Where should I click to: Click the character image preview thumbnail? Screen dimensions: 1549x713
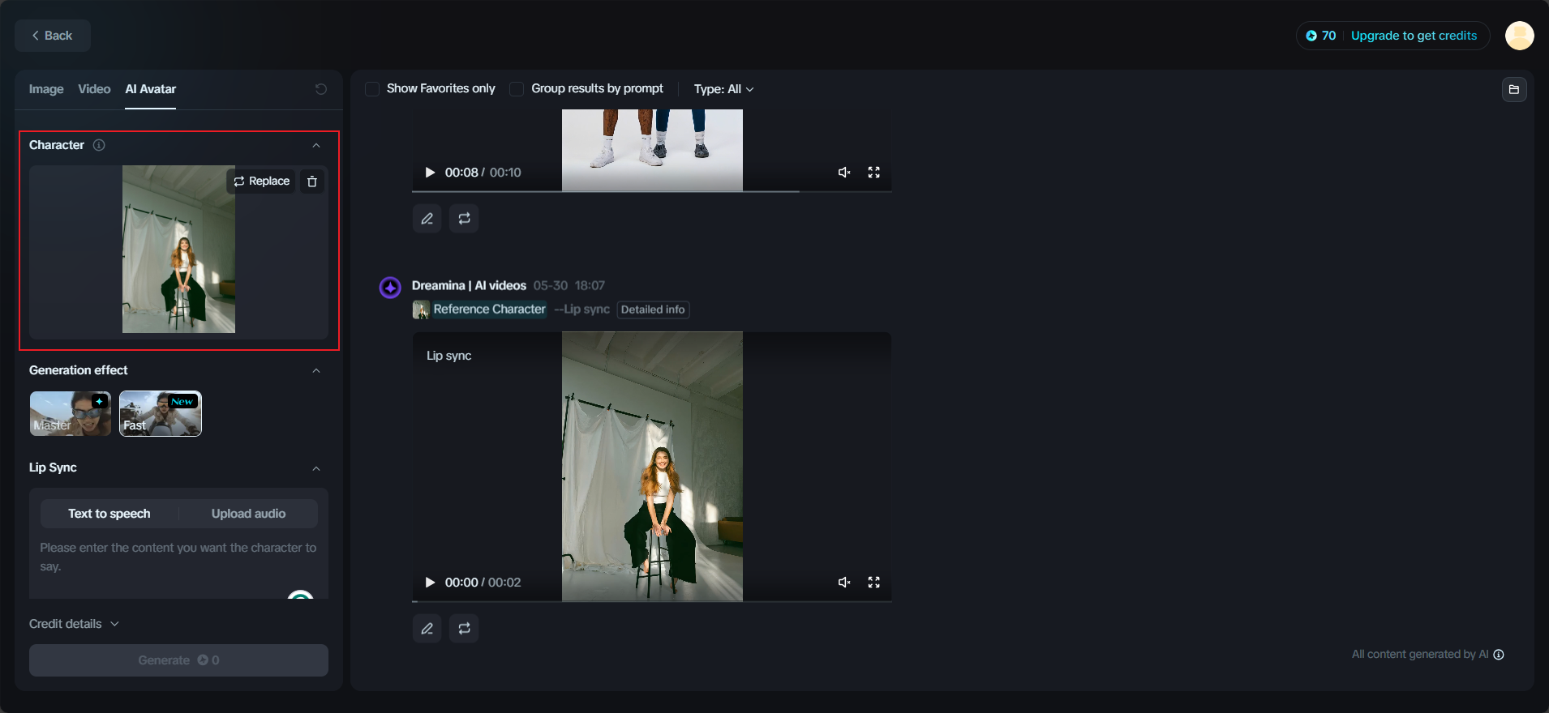tap(178, 250)
